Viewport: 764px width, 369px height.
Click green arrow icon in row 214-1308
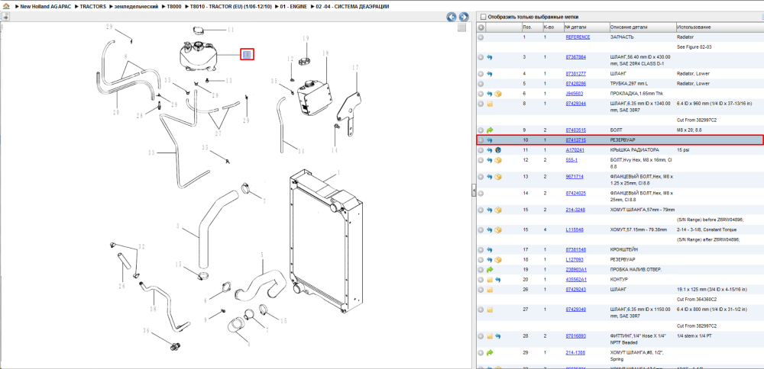[490, 352]
